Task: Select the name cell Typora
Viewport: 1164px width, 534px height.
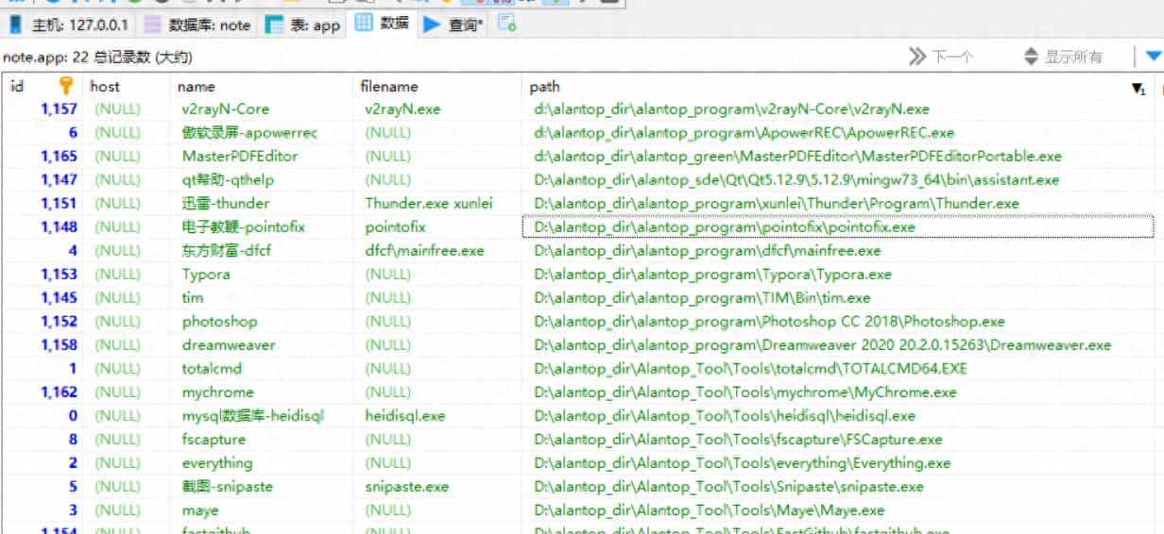Action: tap(206, 275)
